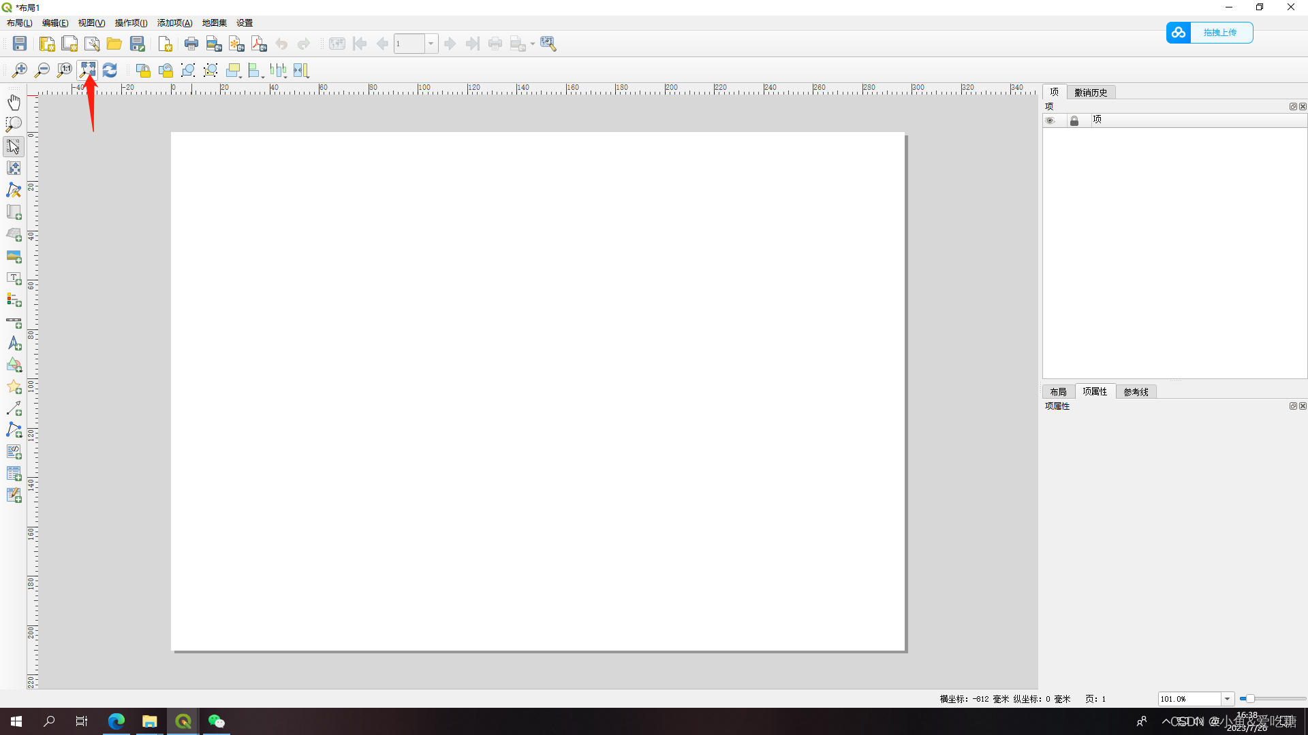Add a fixed table item

[x=14, y=495]
